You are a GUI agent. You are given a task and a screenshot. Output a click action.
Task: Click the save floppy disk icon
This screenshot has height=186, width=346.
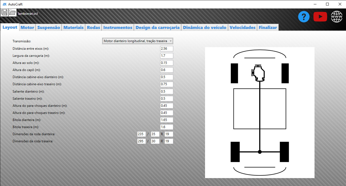[4, 12]
